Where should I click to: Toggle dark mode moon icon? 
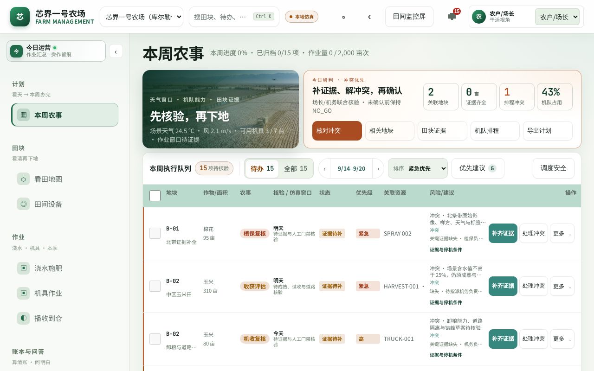[x=369, y=17]
